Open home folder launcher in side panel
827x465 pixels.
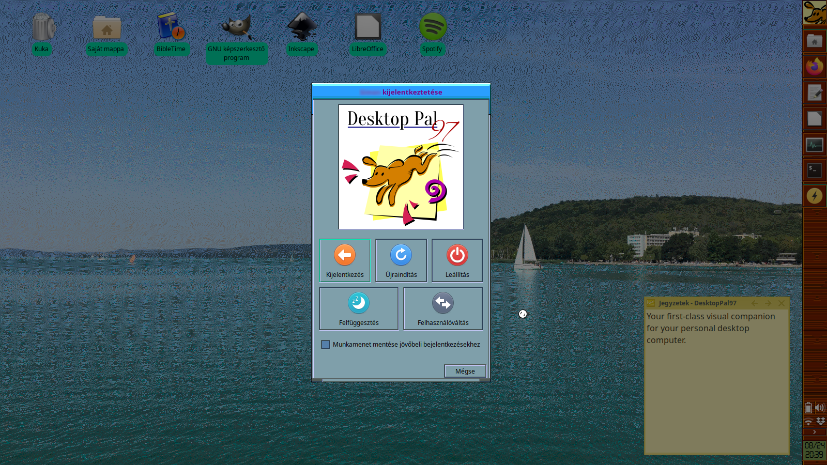pyautogui.click(x=815, y=41)
